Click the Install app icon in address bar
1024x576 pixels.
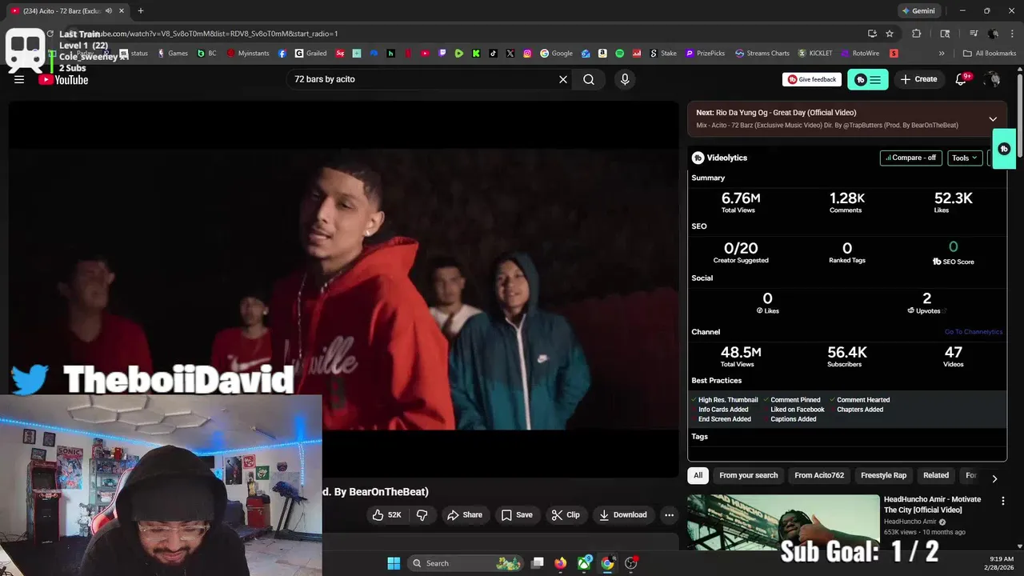(x=872, y=34)
